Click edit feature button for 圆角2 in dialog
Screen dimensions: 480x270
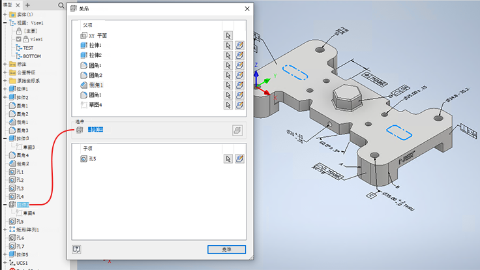tap(240, 75)
